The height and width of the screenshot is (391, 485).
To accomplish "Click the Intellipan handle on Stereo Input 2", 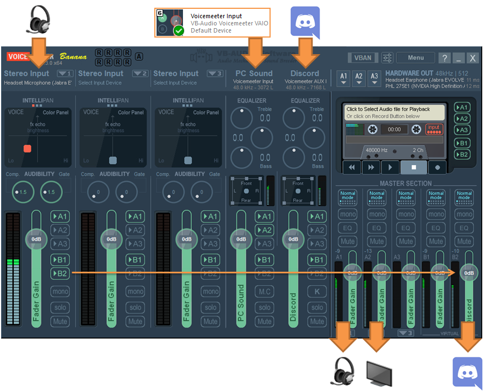I will point(113,160).
